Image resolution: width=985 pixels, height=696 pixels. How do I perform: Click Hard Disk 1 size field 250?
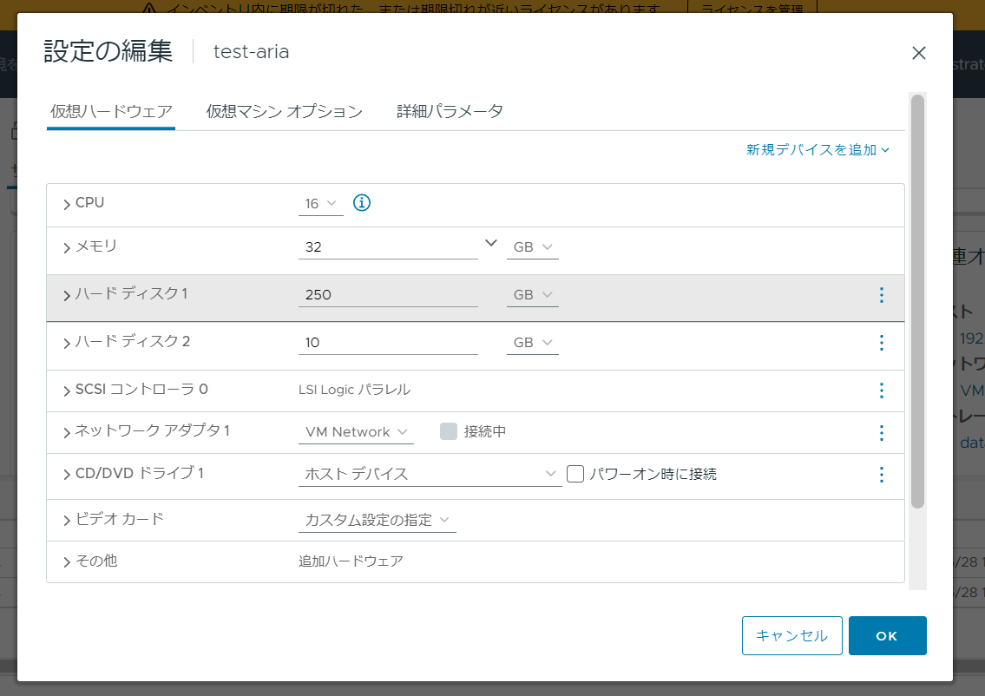(x=388, y=295)
